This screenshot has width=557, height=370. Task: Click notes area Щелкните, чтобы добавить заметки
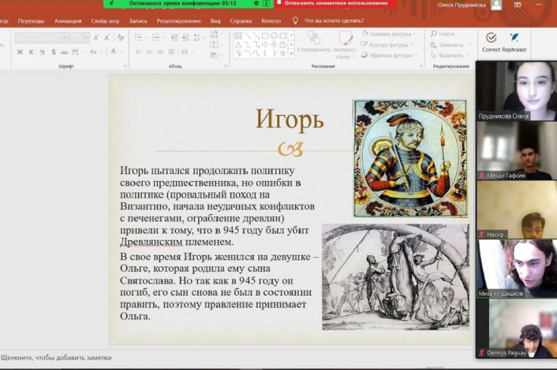(x=56, y=358)
